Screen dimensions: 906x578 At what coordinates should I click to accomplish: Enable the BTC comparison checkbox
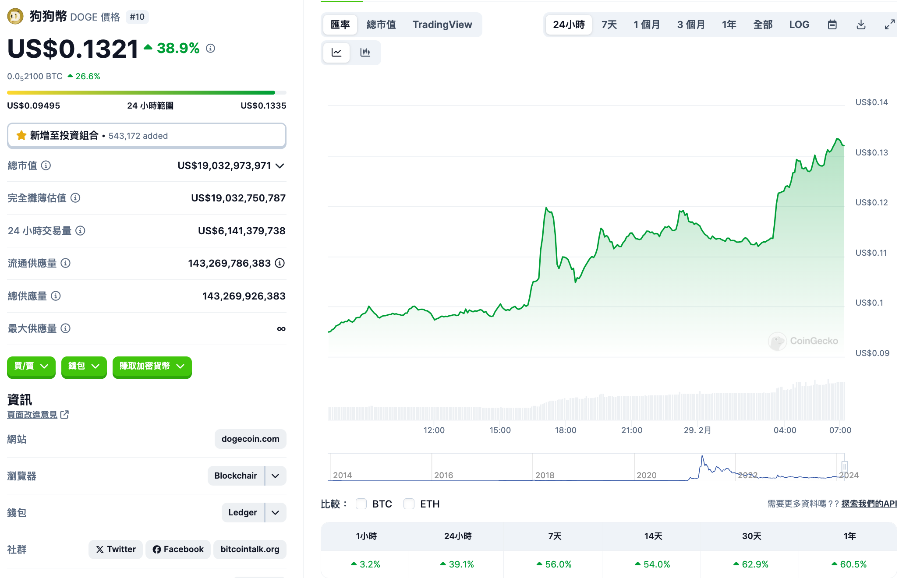(x=361, y=504)
